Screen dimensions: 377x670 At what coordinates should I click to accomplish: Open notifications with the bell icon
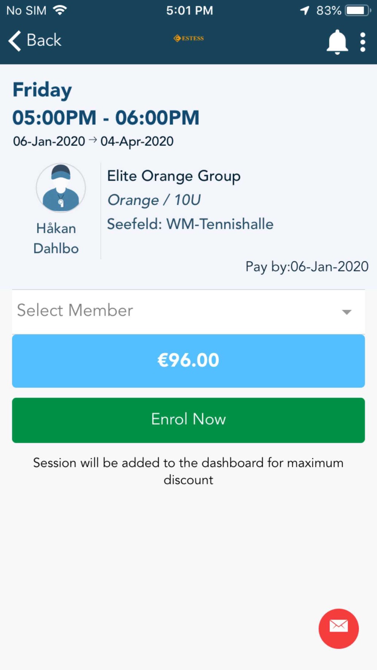(337, 41)
